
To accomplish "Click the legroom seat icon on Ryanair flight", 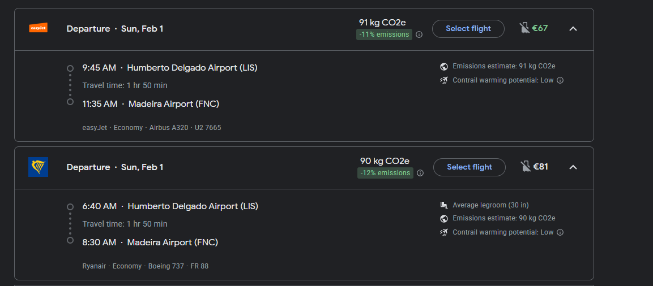I will coord(444,205).
